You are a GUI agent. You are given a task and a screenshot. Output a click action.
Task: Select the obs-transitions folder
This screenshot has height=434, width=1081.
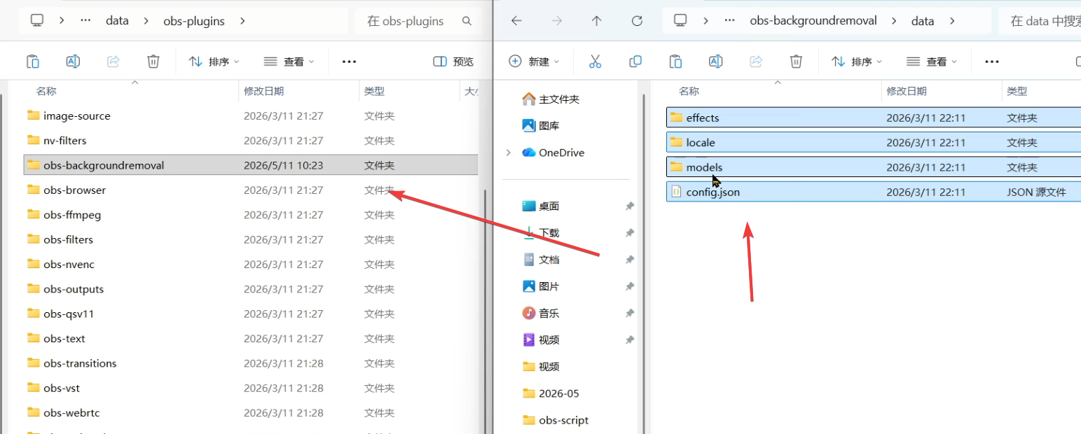point(251,363)
